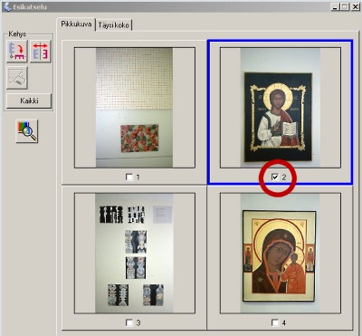The width and height of the screenshot is (362, 336).
Task: Click the greyed-out delete frame icon
Action: [x=17, y=78]
